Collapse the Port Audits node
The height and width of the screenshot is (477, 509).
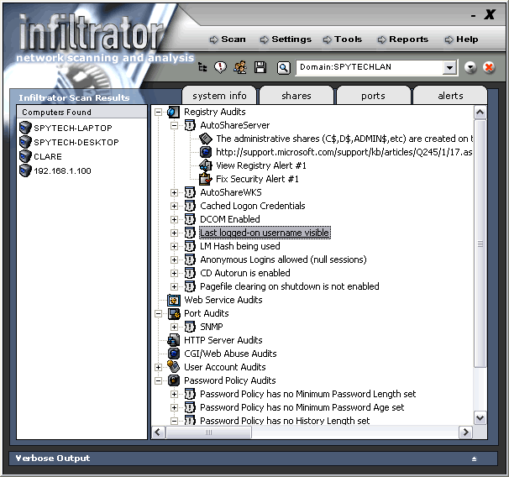158,314
